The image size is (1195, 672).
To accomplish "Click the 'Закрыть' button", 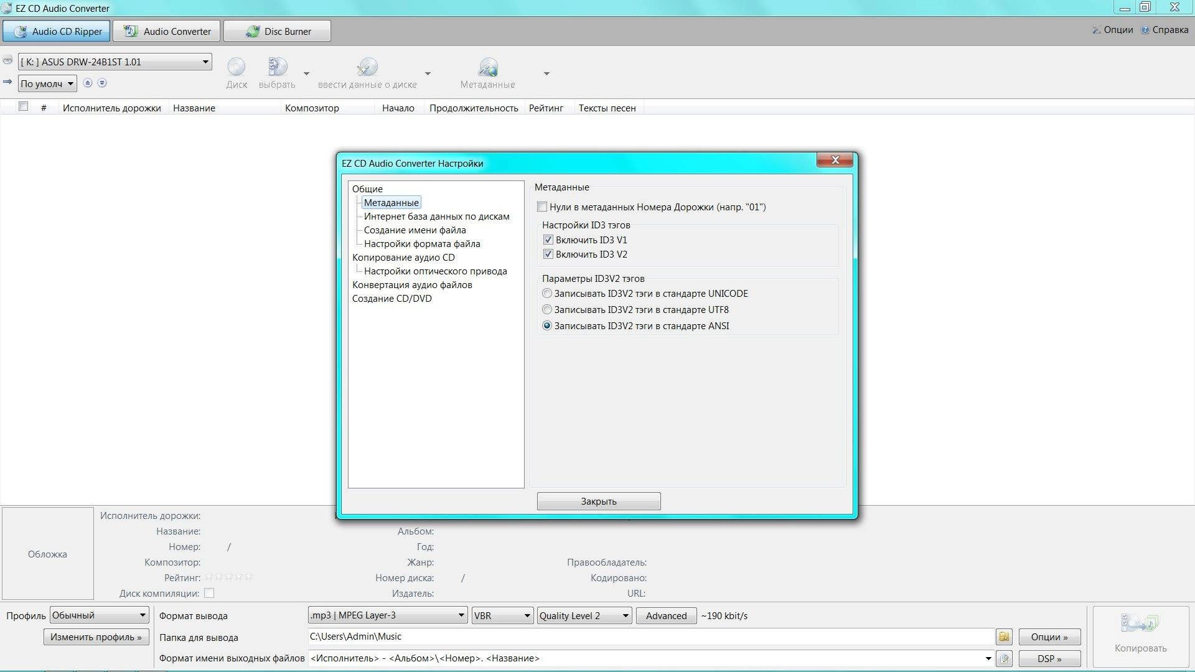I will 599,501.
